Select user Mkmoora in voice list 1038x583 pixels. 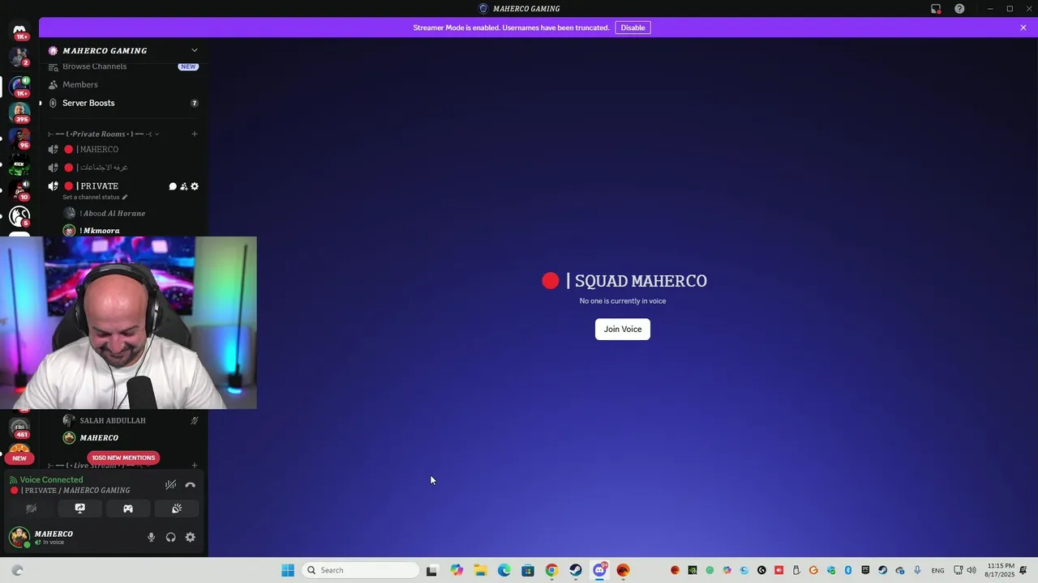tap(100, 231)
